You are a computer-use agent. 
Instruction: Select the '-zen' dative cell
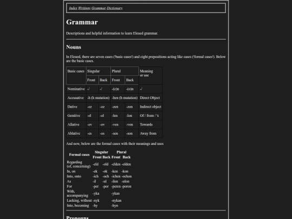(117, 107)
